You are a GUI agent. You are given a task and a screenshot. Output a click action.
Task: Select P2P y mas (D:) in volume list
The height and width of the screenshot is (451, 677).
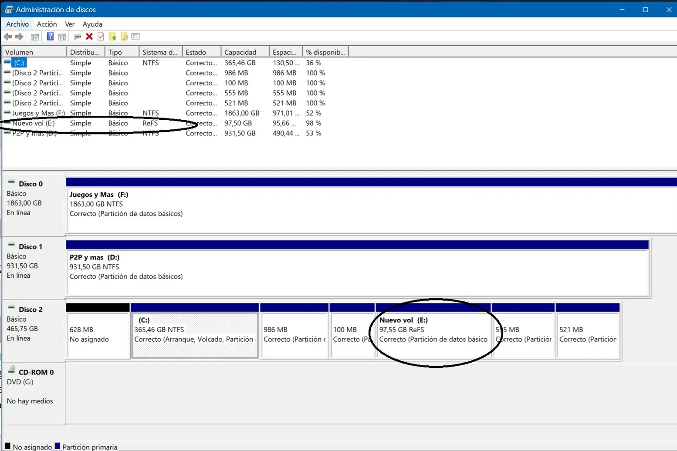coord(174,133)
